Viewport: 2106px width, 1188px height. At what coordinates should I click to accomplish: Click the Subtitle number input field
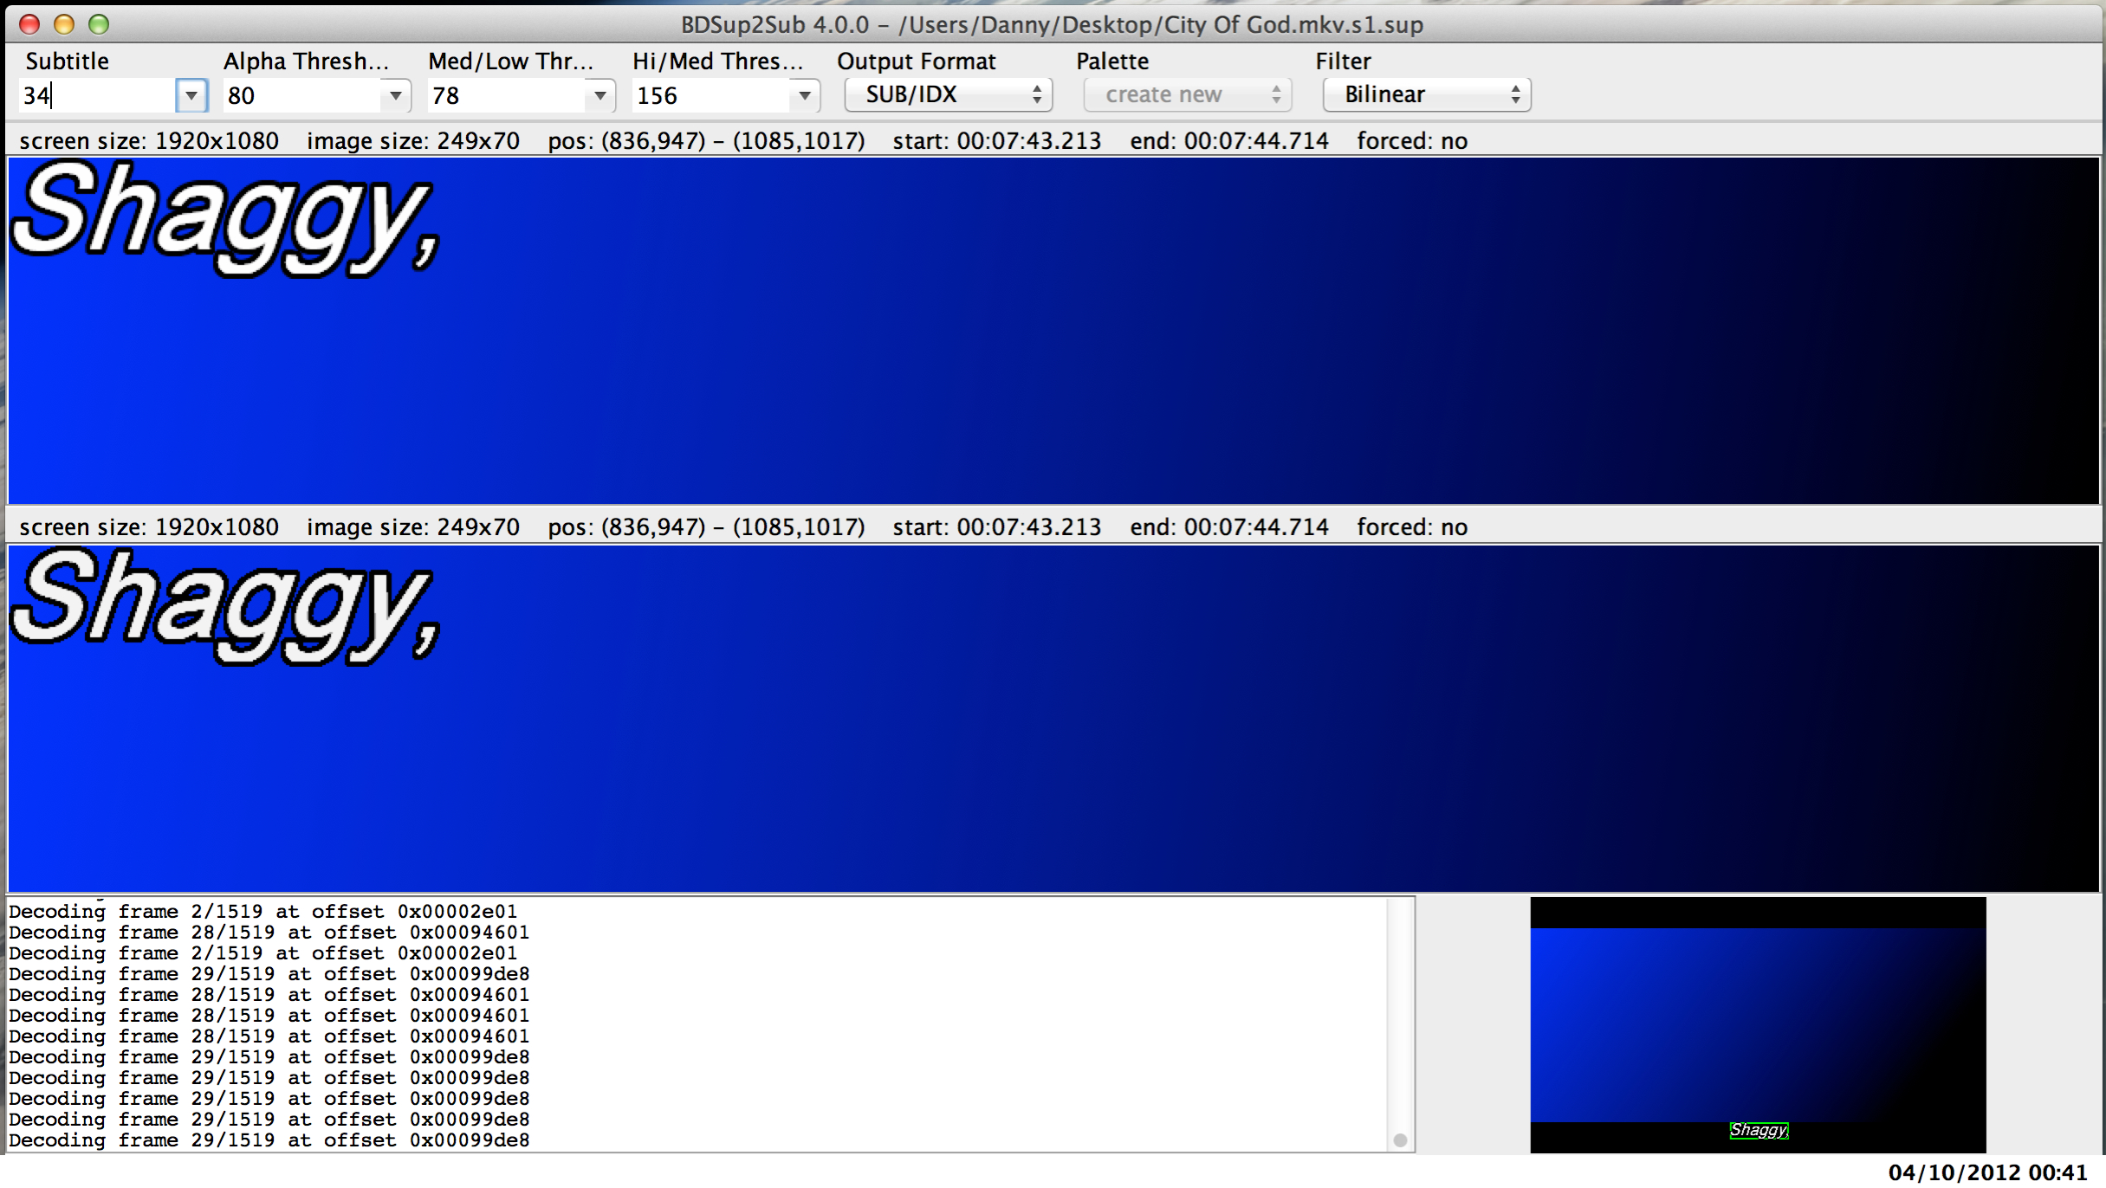(97, 95)
